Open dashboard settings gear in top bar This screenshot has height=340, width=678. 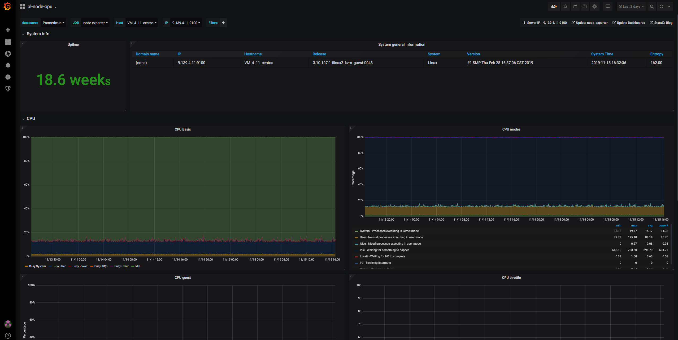(595, 7)
